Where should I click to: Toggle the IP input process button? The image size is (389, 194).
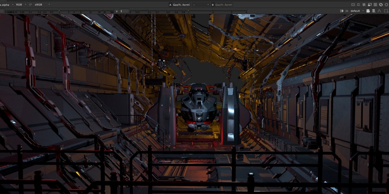(30, 5)
